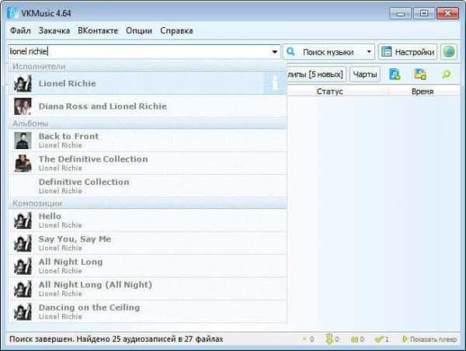Open the Опции menu

139,30
